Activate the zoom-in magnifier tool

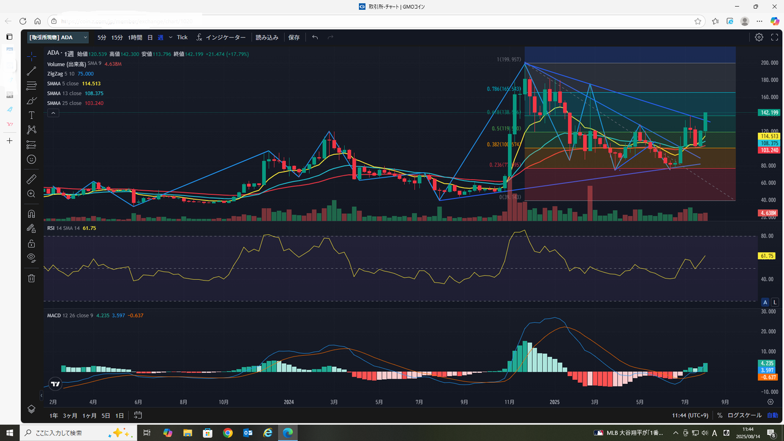pyautogui.click(x=32, y=194)
